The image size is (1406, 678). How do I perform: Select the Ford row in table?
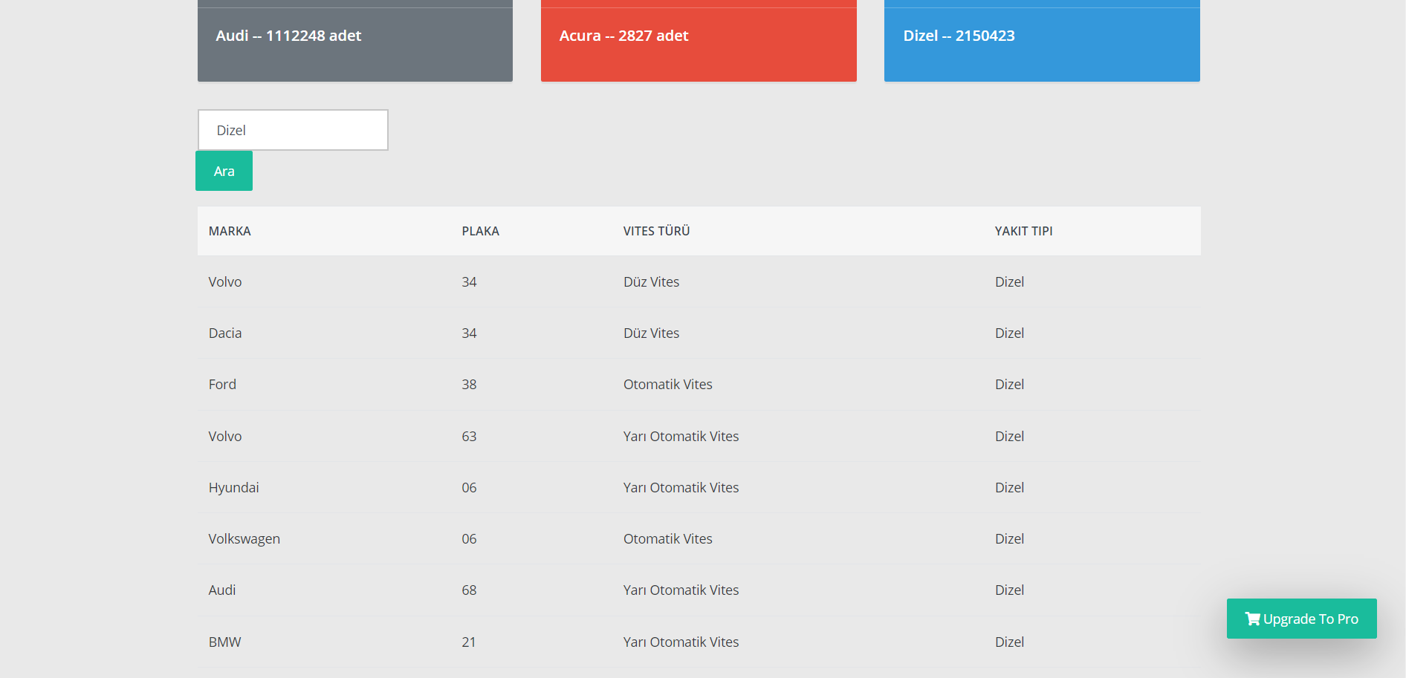coord(698,385)
